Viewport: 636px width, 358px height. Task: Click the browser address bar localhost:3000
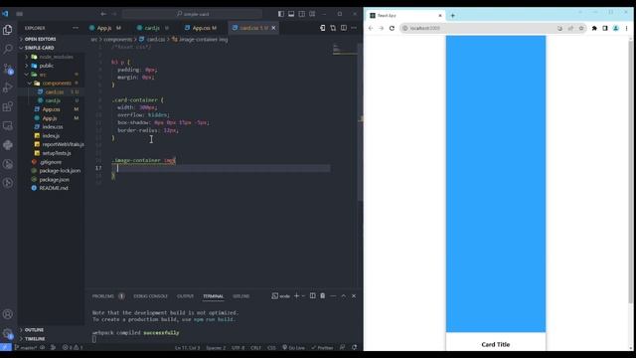tap(424, 28)
